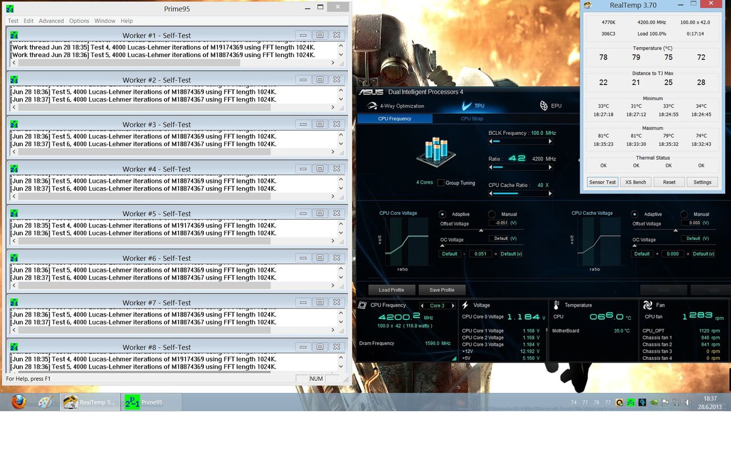
Task: Open the Worker #3 window system icon
Action: [14, 124]
